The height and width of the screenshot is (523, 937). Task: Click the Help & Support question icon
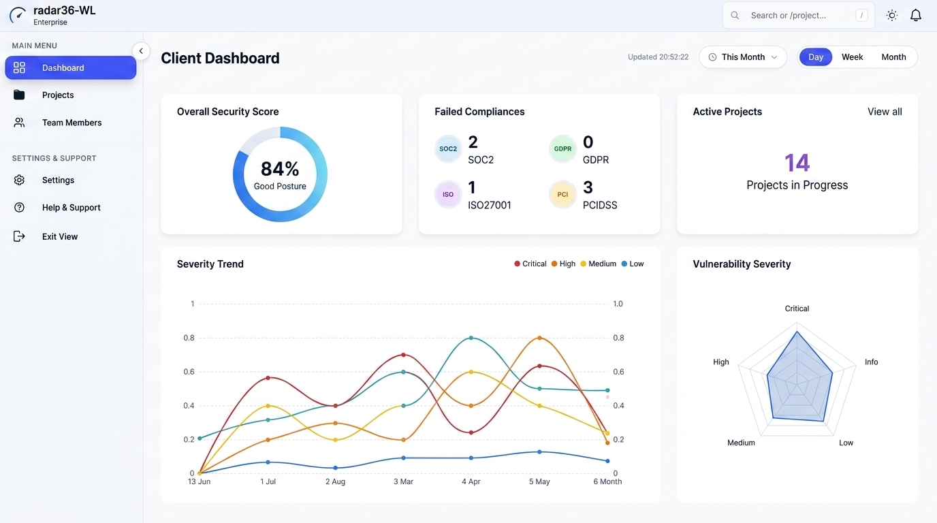click(19, 207)
